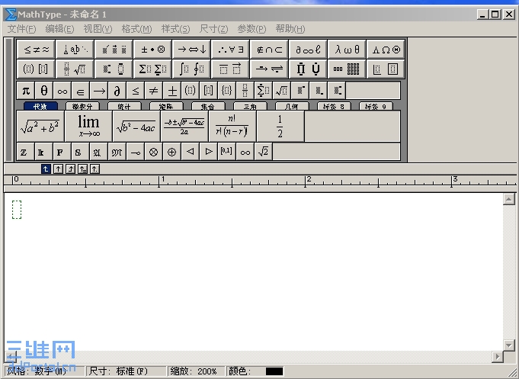Open the lowercase Greek palette (λωθ)
Viewport: 519px width, 379px height.
347,50
